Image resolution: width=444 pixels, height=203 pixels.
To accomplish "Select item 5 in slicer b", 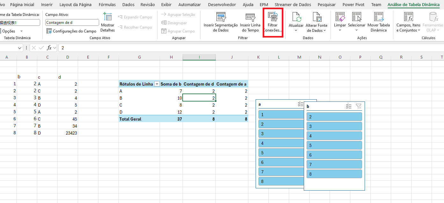I will [334, 145].
